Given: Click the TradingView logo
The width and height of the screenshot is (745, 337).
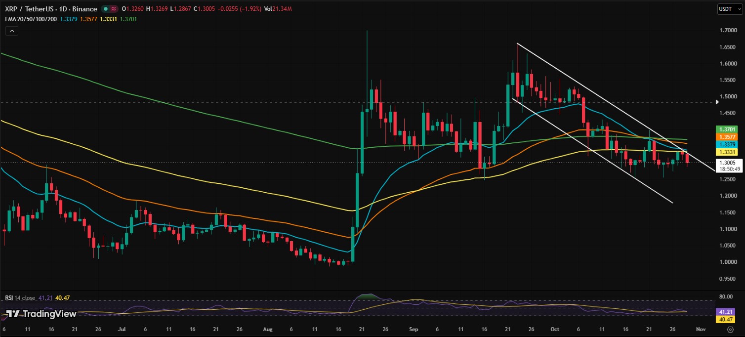Looking at the screenshot, I should pyautogui.click(x=41, y=314).
